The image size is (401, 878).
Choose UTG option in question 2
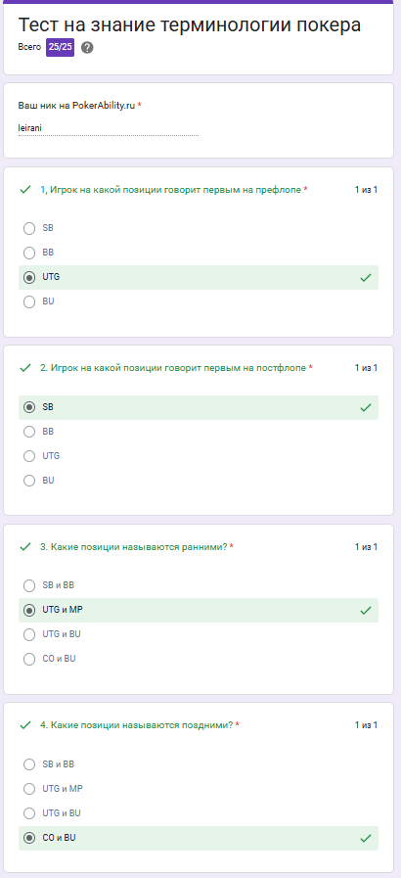pyautogui.click(x=29, y=456)
